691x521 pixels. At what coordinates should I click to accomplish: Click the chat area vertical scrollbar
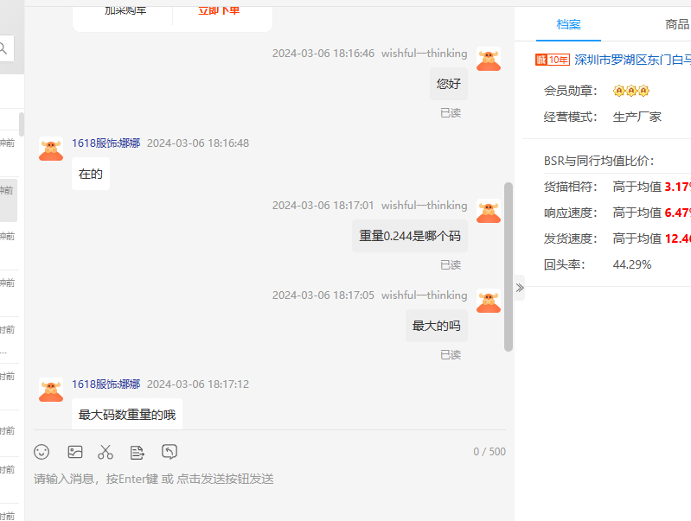[509, 267]
